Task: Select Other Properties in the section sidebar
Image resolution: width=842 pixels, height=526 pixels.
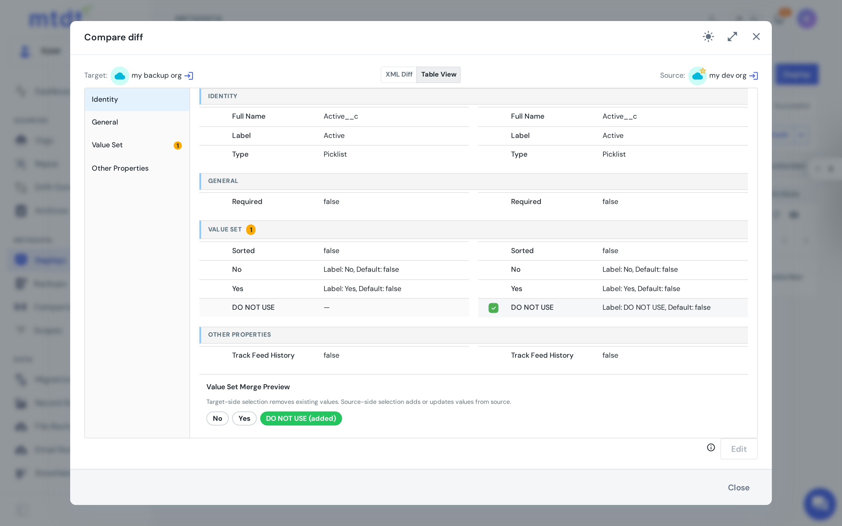Action: 137,168
